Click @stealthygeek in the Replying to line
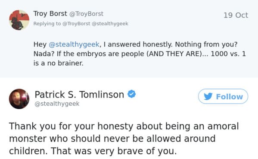This screenshot has width=258, height=159. click(x=110, y=24)
